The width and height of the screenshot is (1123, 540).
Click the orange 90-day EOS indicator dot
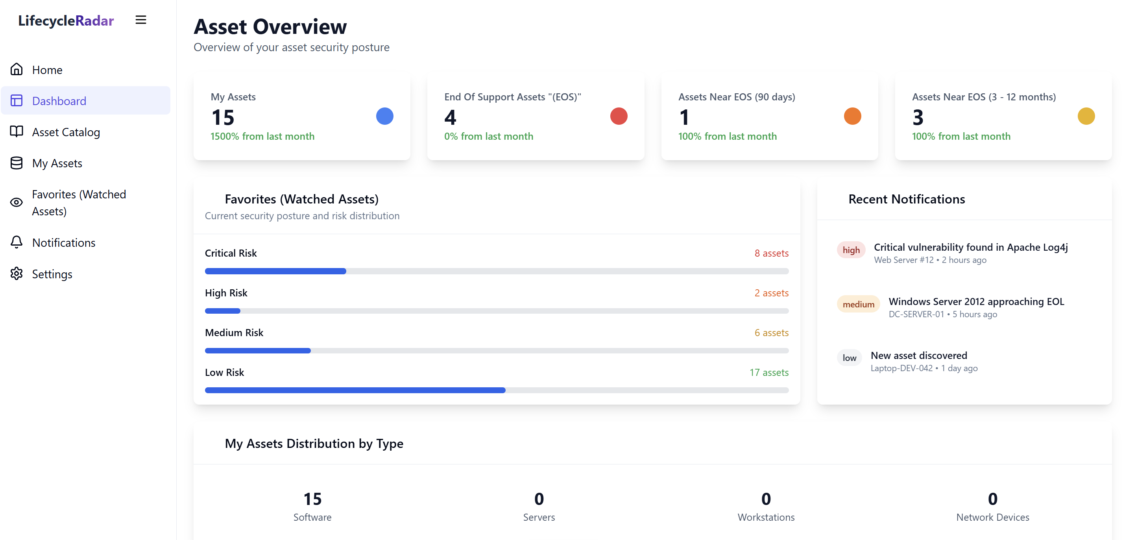click(852, 116)
